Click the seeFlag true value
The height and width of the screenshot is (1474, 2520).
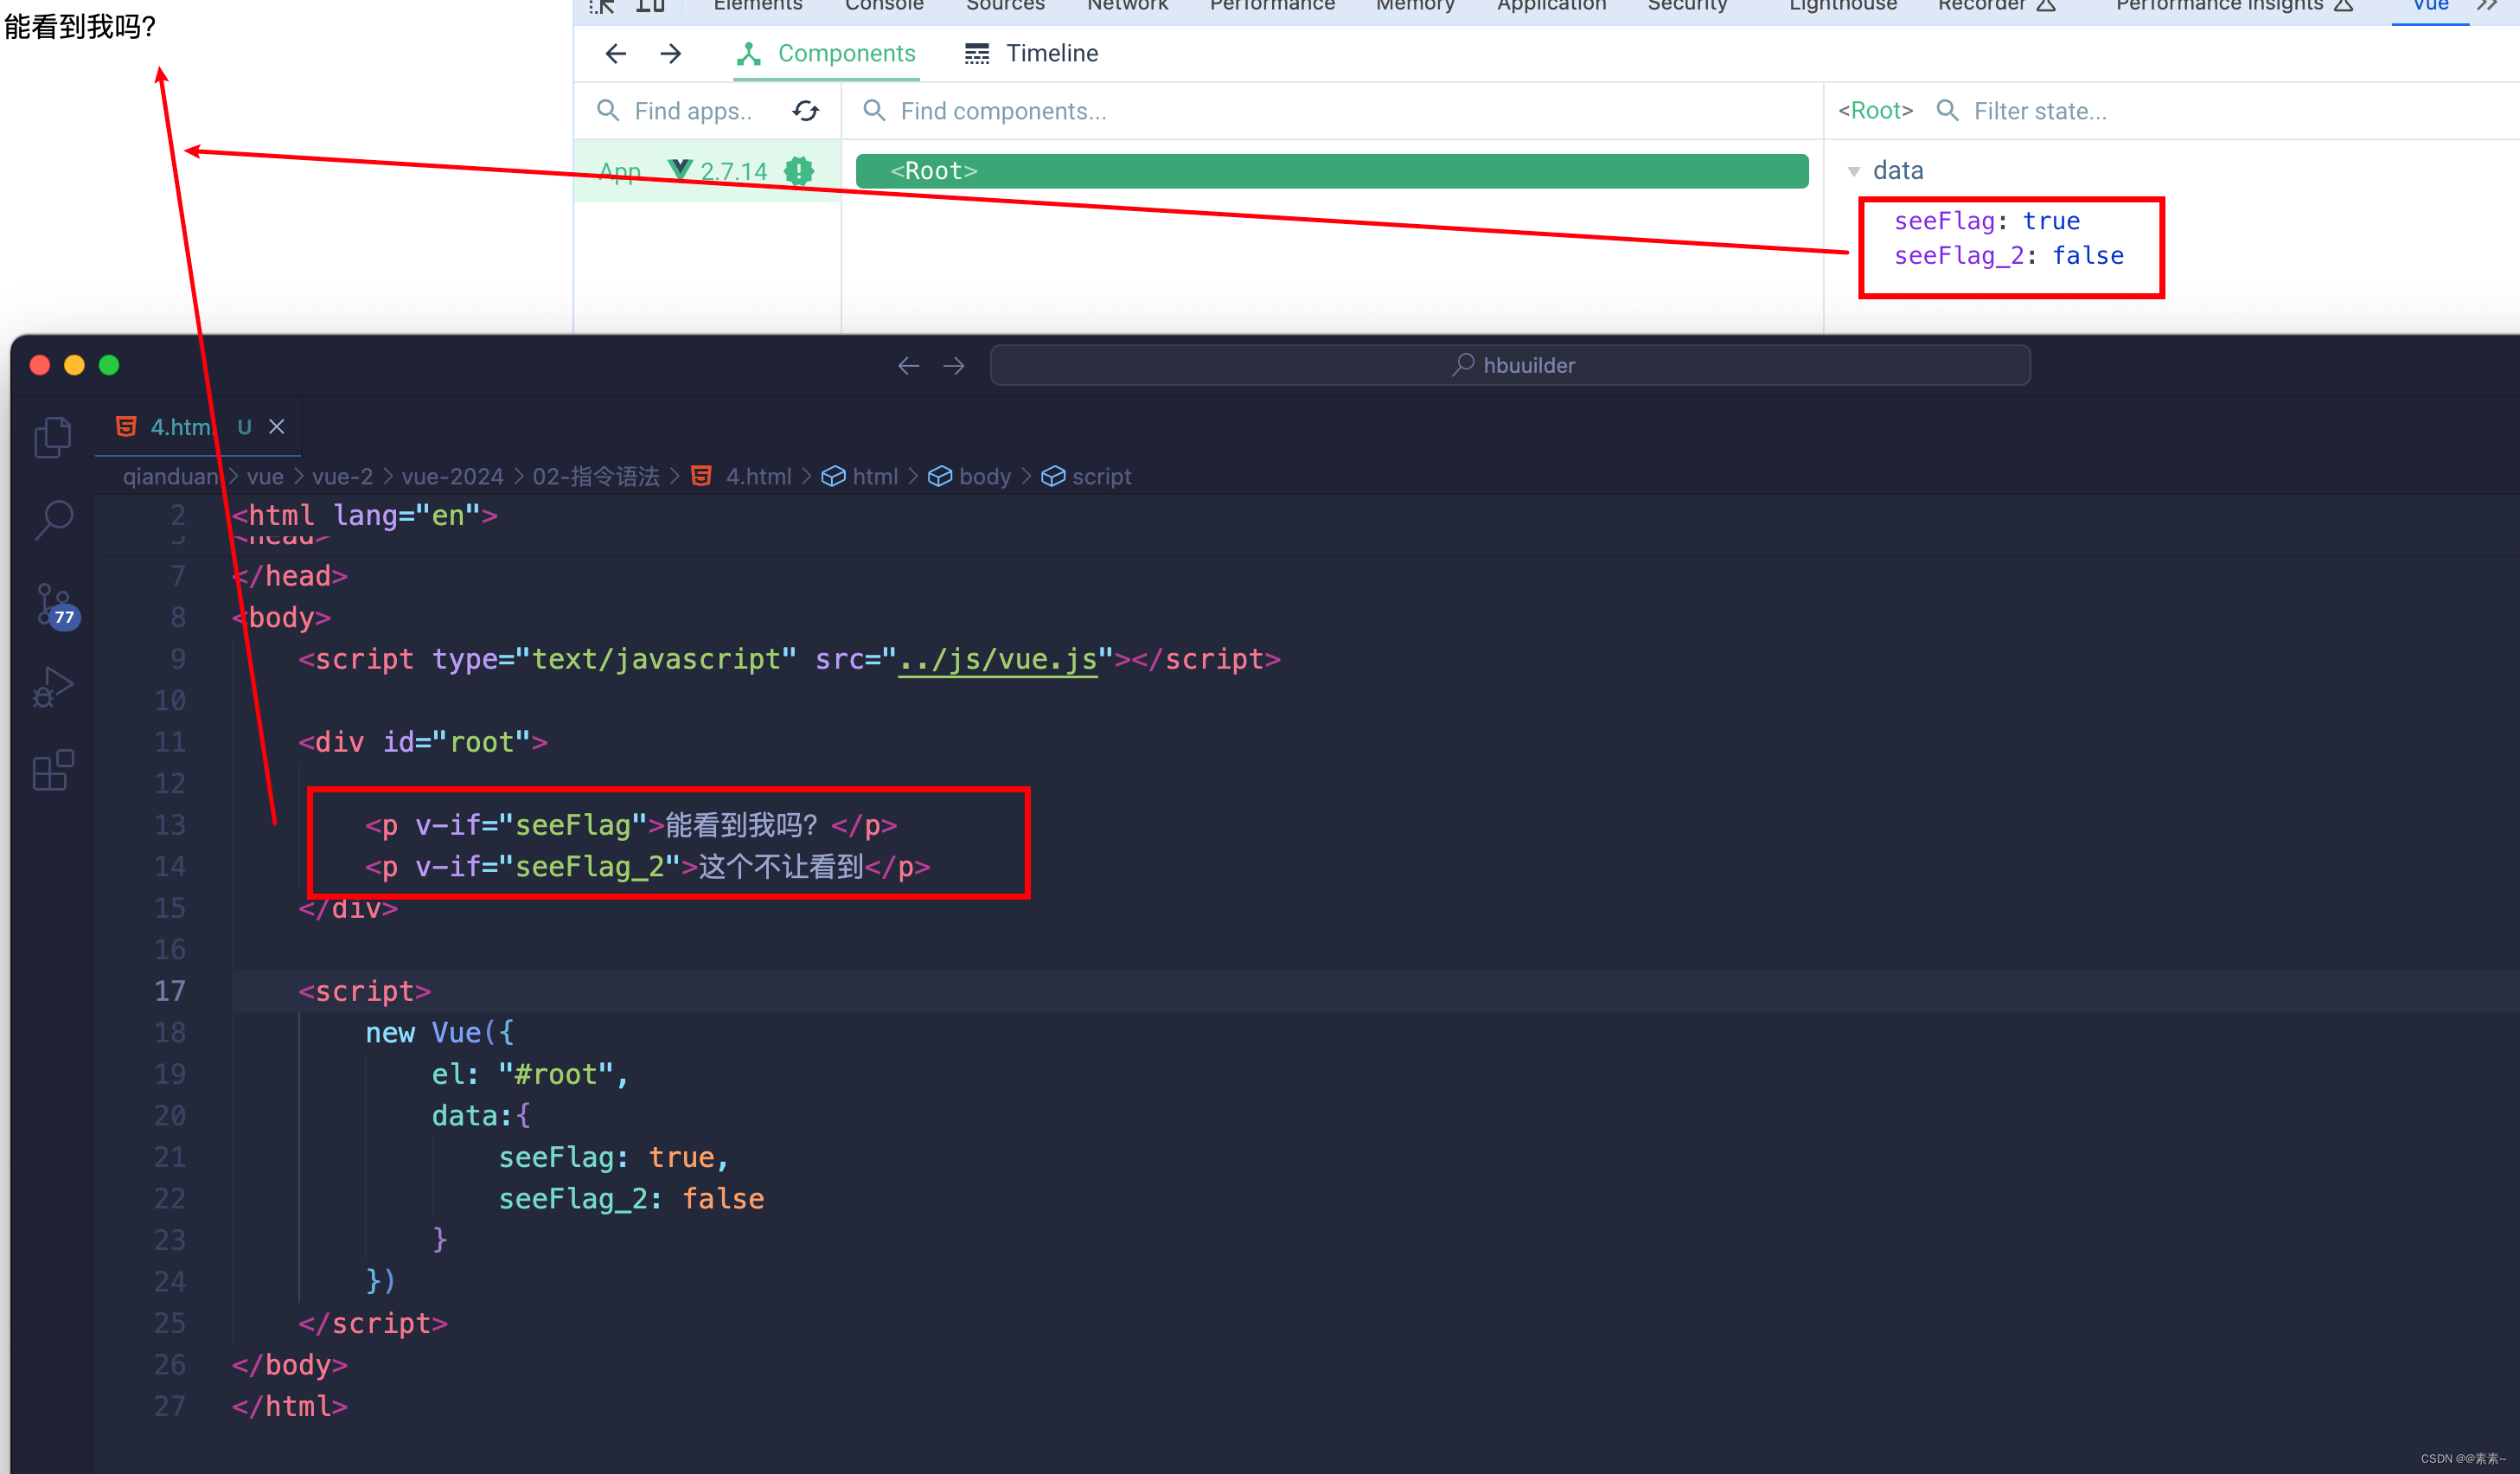[2050, 221]
